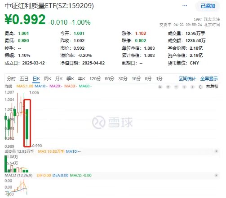Click the red-highlighted latest candlestick
This screenshot has width=226, height=198.
(x=27, y=123)
